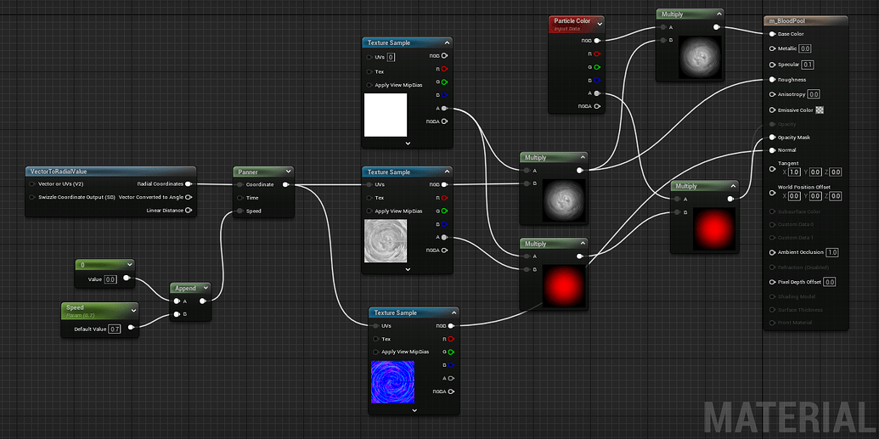Click the white texture preview thumbnail
879x439 pixels.
tap(386, 115)
